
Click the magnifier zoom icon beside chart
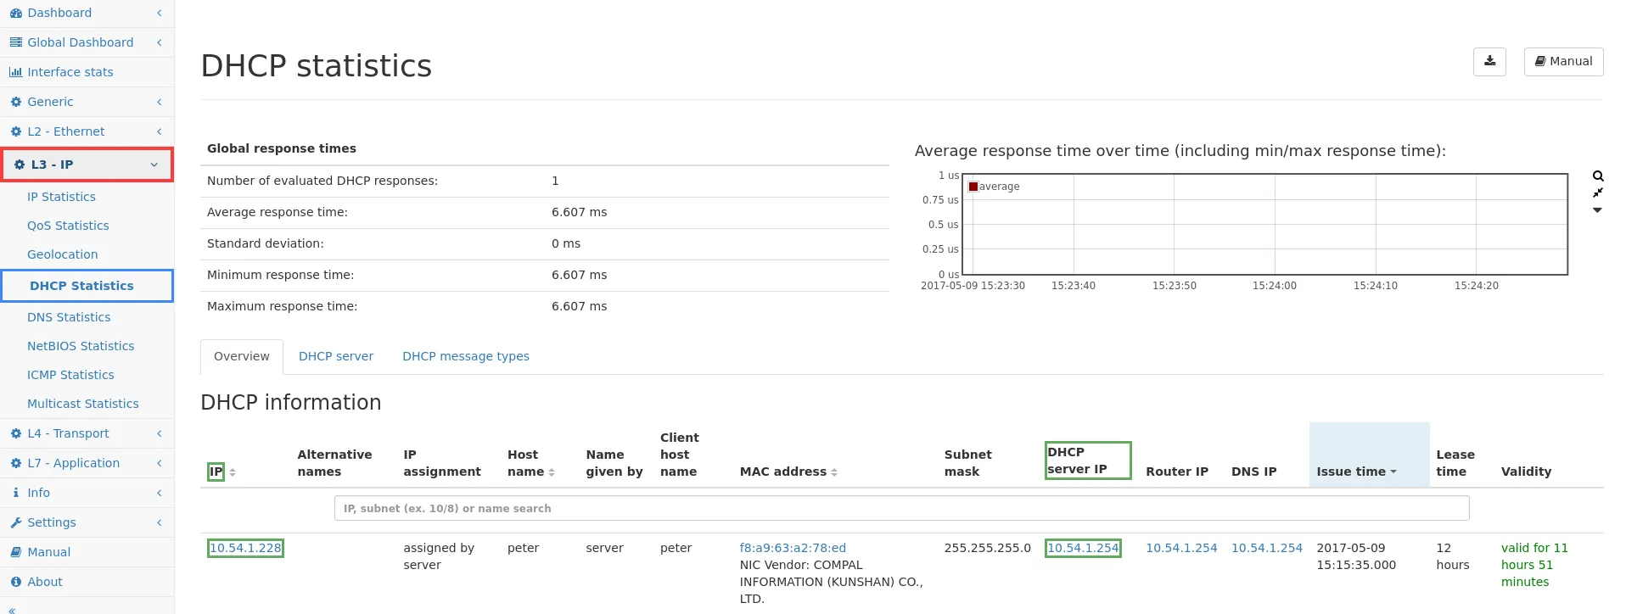point(1598,176)
